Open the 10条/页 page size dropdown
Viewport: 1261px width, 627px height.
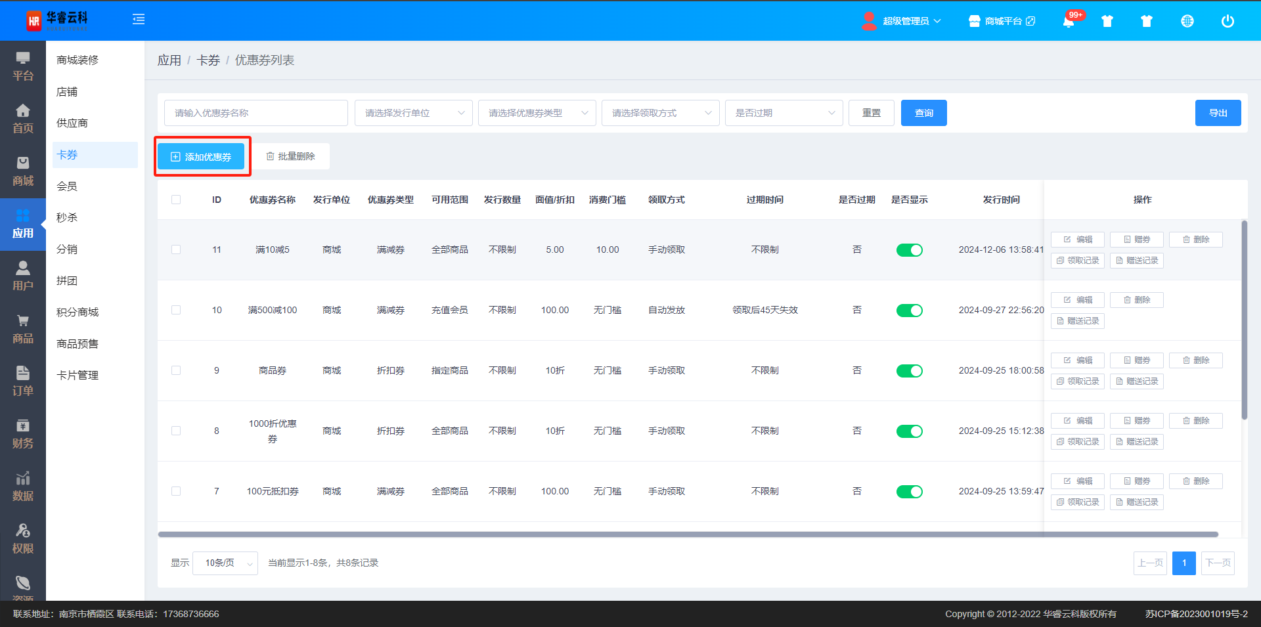coord(225,563)
